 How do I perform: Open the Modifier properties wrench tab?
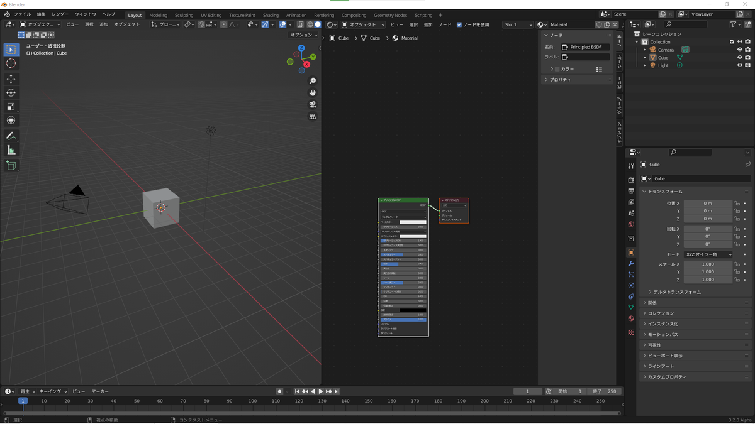coord(631,264)
